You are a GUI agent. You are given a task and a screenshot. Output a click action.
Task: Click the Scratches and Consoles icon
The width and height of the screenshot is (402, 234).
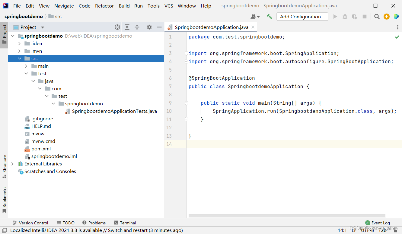click(20, 171)
